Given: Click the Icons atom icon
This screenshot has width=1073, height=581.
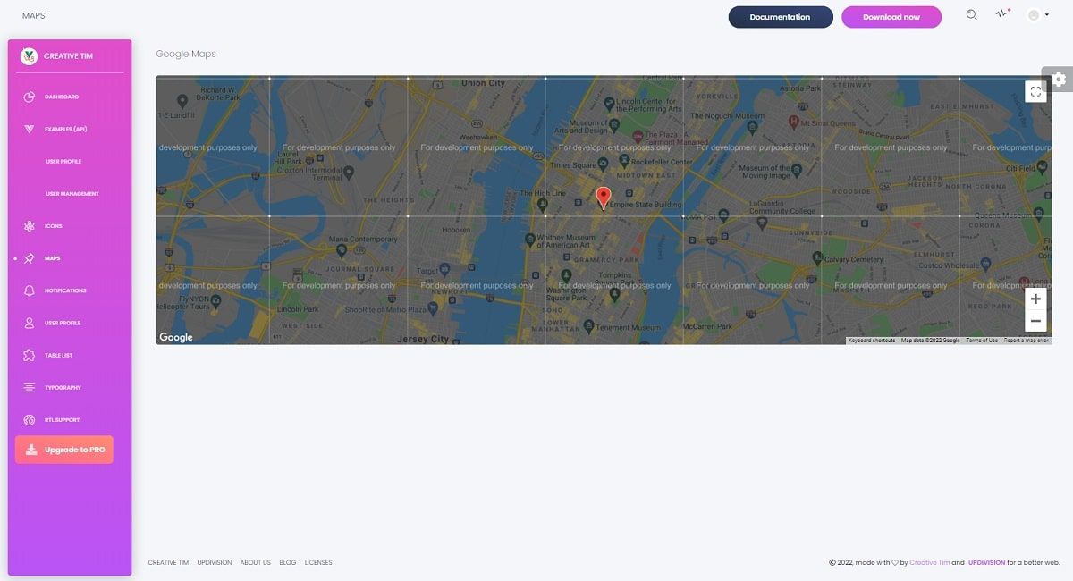Looking at the screenshot, I should tap(29, 226).
